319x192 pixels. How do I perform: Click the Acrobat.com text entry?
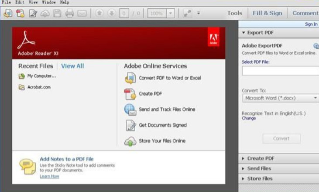pos(39,87)
